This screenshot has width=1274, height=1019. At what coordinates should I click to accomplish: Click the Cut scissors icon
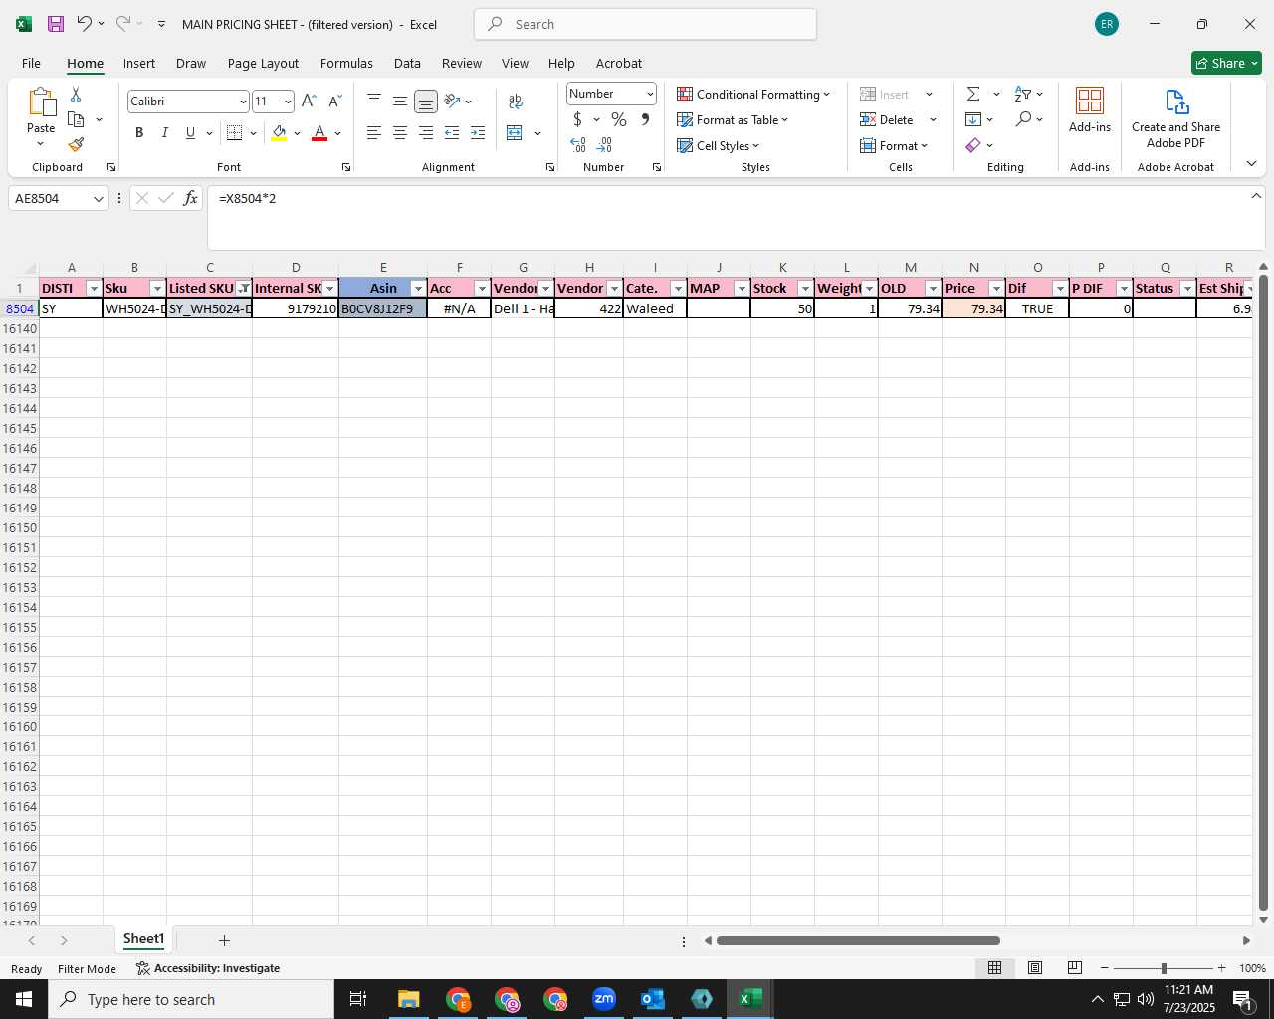(75, 95)
